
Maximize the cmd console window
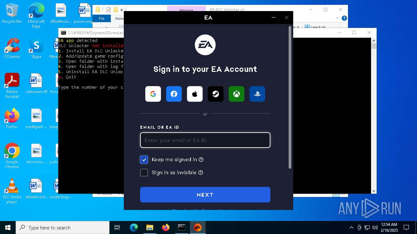pyautogui.click(x=354, y=32)
